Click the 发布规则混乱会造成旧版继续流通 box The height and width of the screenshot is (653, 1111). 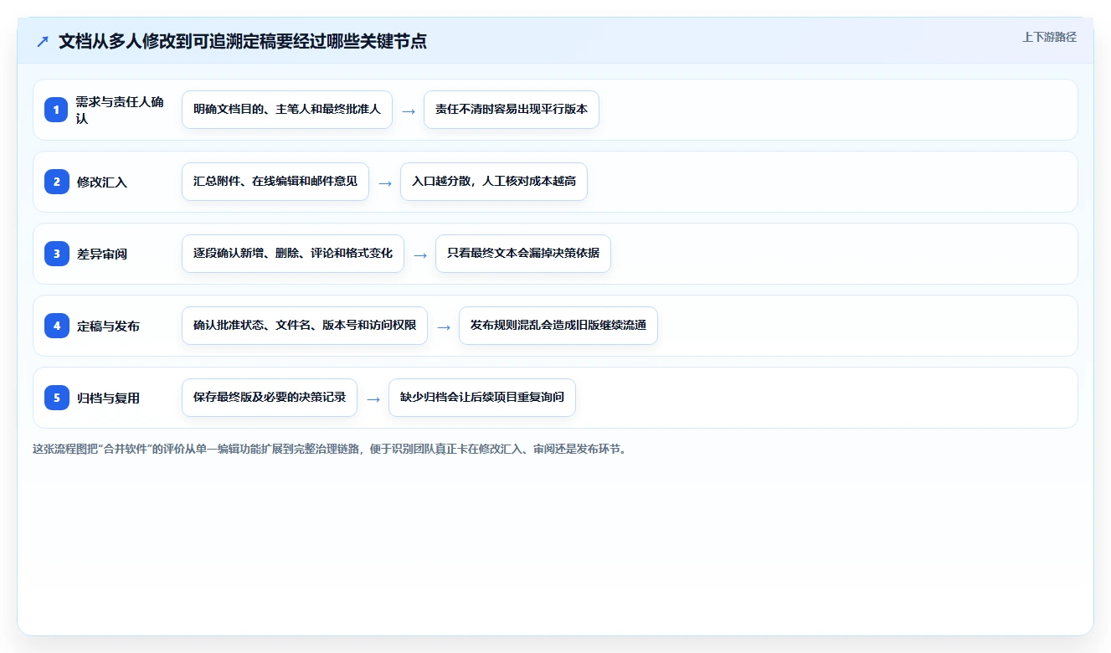tap(558, 326)
